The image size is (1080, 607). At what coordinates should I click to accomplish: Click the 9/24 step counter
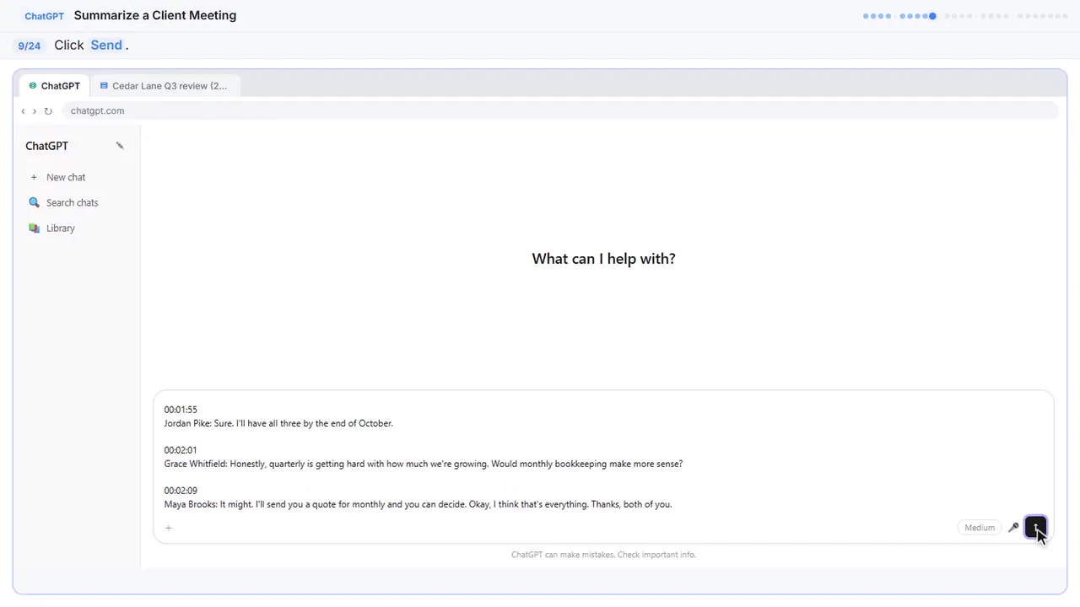tap(30, 46)
